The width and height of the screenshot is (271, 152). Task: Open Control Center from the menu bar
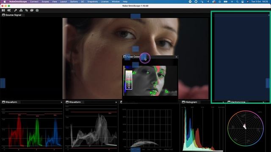click(x=243, y=2)
